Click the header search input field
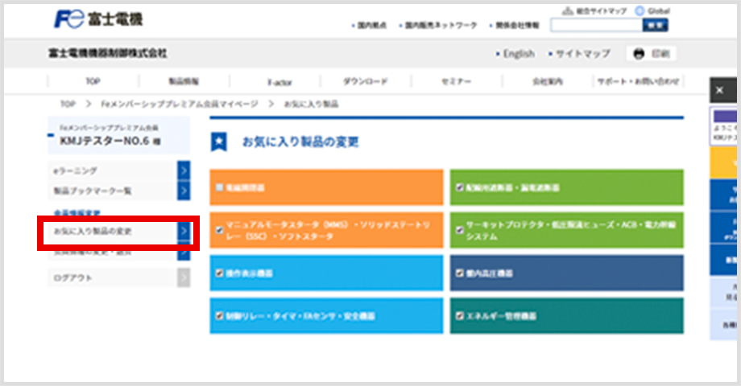 click(x=596, y=26)
